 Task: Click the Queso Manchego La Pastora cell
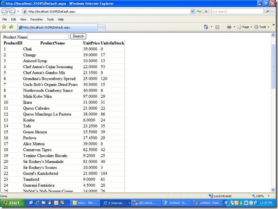pos(47,114)
